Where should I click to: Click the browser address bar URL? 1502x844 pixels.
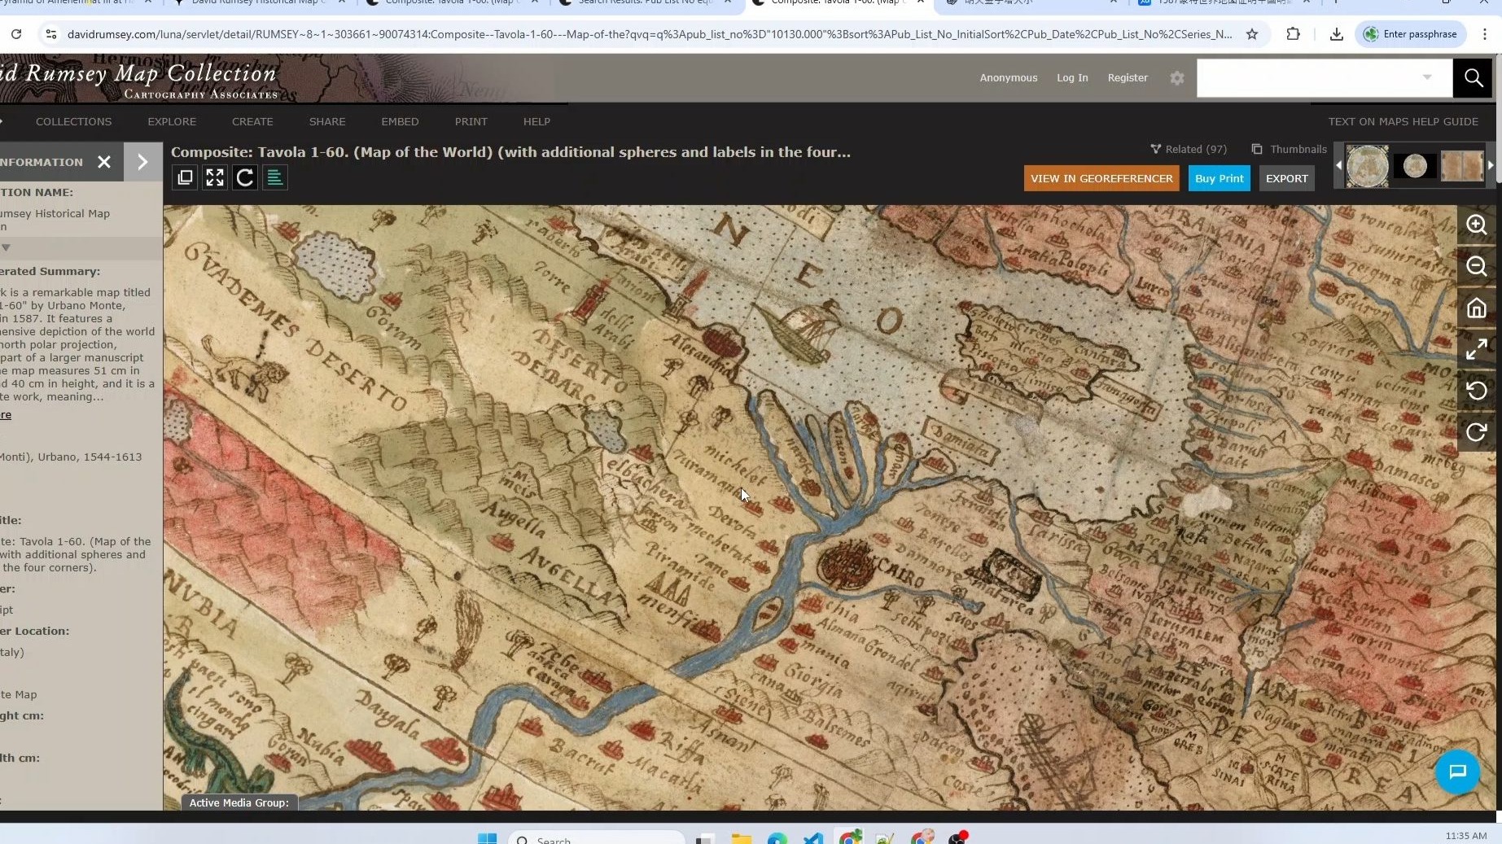pos(649,34)
